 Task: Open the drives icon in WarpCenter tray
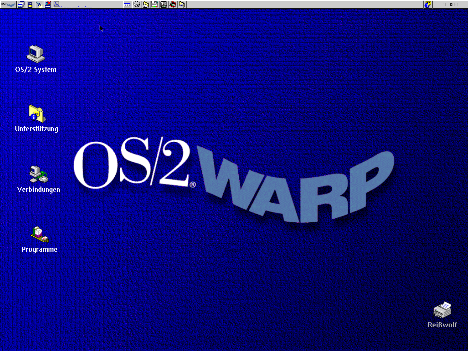point(137,4)
